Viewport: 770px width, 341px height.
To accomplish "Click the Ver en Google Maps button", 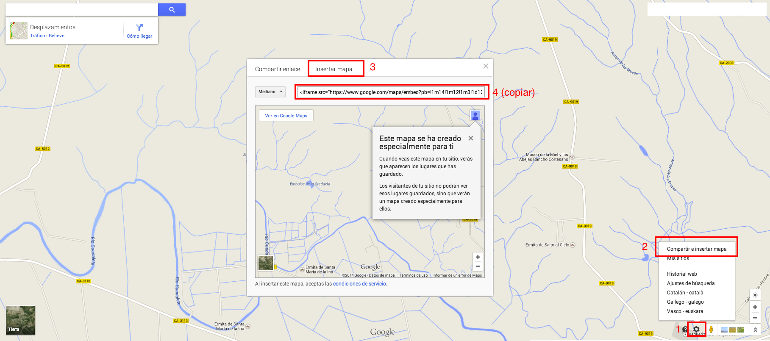I will 286,116.
